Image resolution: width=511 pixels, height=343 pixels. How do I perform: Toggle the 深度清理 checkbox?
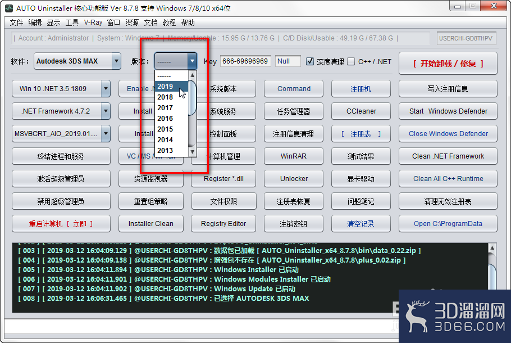point(310,61)
